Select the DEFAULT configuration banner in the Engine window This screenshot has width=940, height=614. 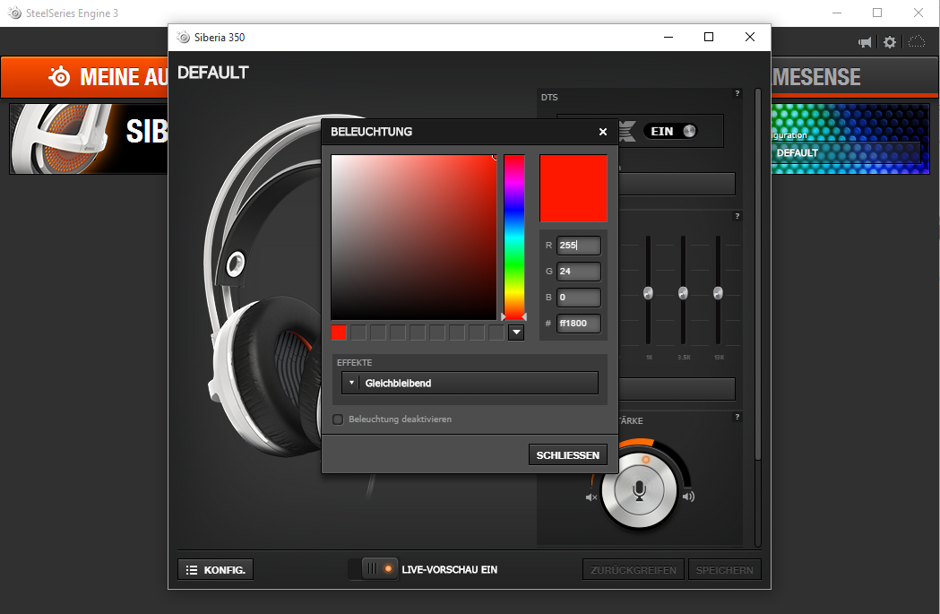pos(850,139)
